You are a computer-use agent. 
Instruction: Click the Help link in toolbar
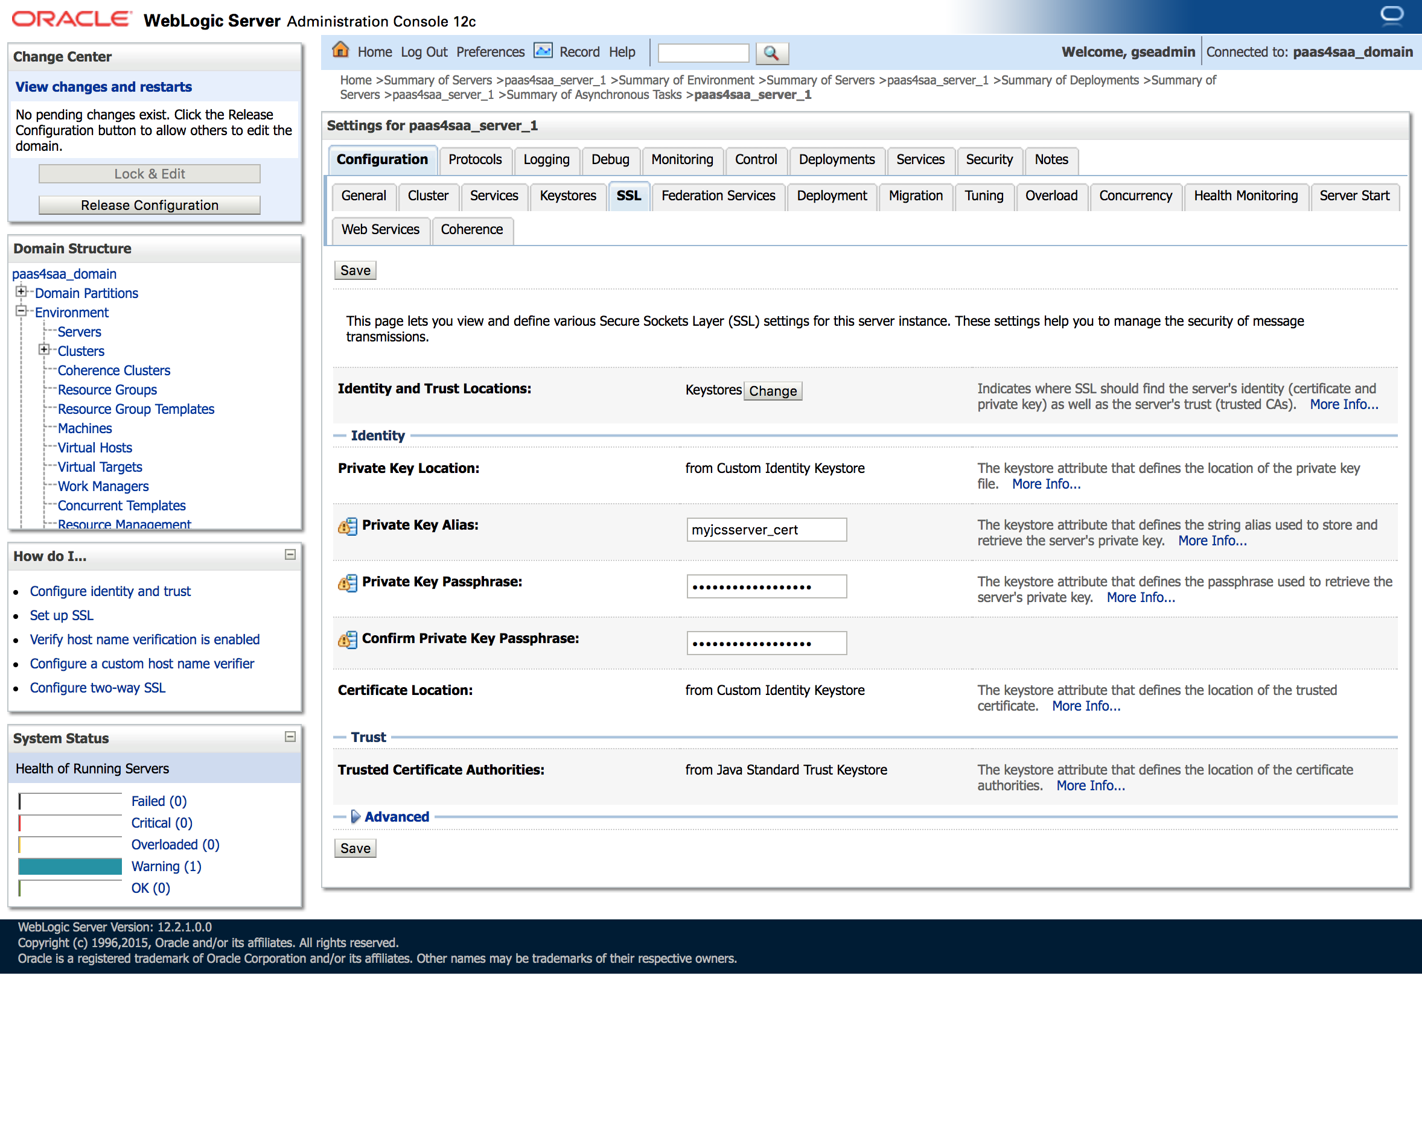(x=622, y=52)
